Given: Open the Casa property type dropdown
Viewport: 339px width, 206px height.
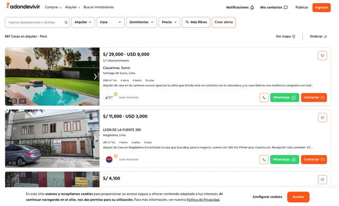Looking at the screenshot, I should [x=111, y=22].
